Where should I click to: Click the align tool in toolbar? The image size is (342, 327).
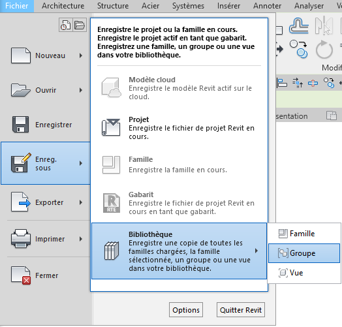[282, 83]
